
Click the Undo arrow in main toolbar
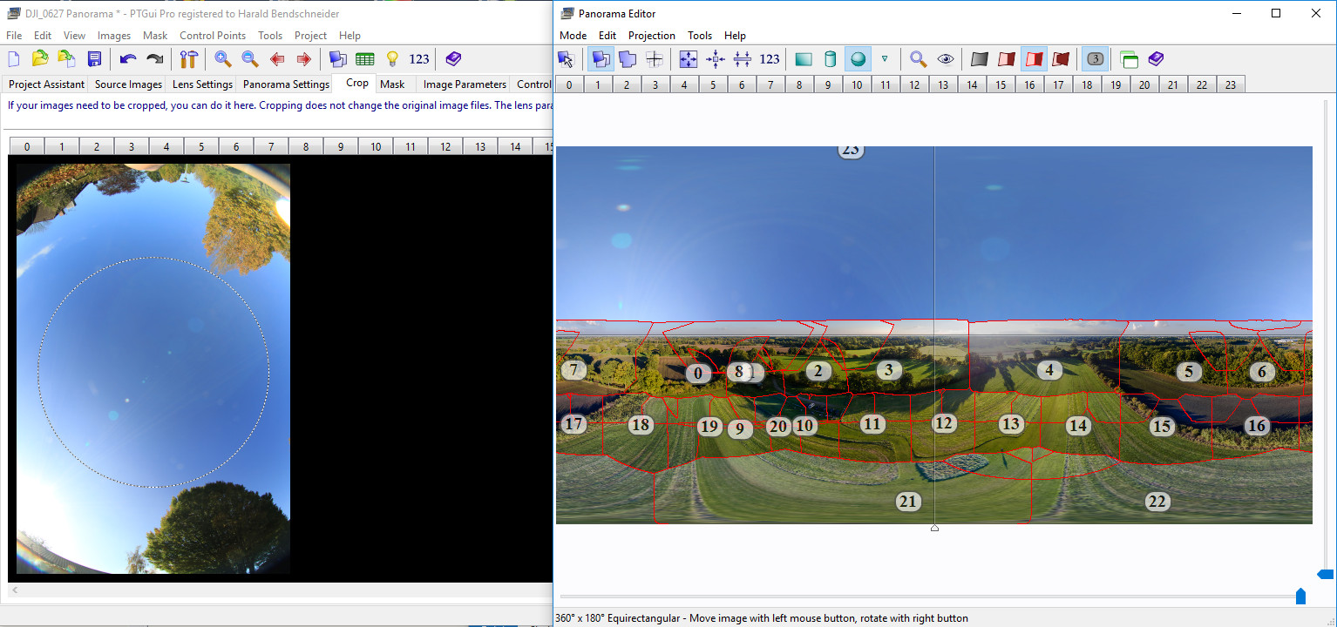pos(128,59)
